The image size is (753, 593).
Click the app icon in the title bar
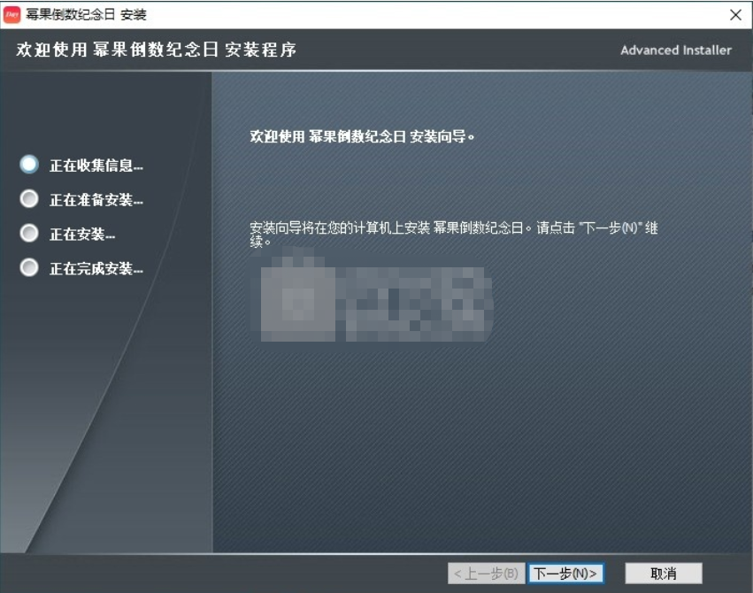[x=12, y=14]
